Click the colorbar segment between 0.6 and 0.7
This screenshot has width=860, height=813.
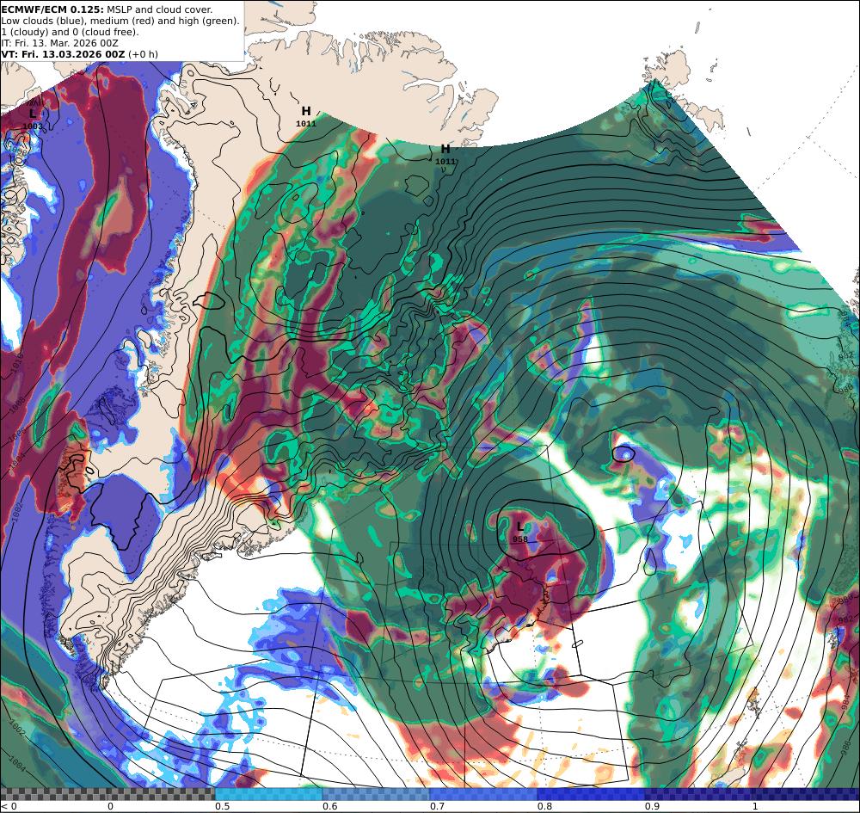(x=377, y=794)
